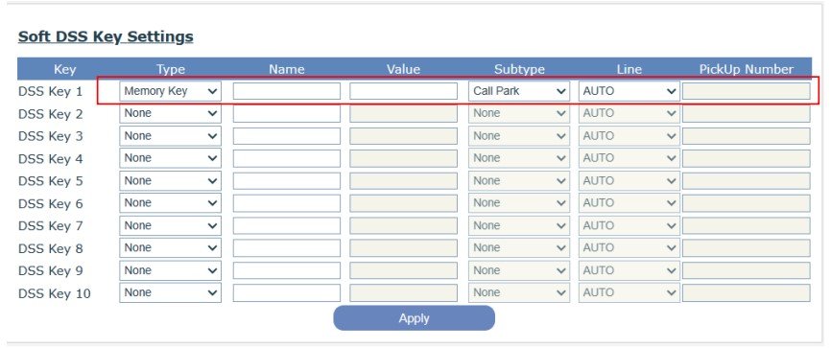Open Type dropdown for DSS Key 6
The image size is (831, 348).
pyautogui.click(x=170, y=203)
